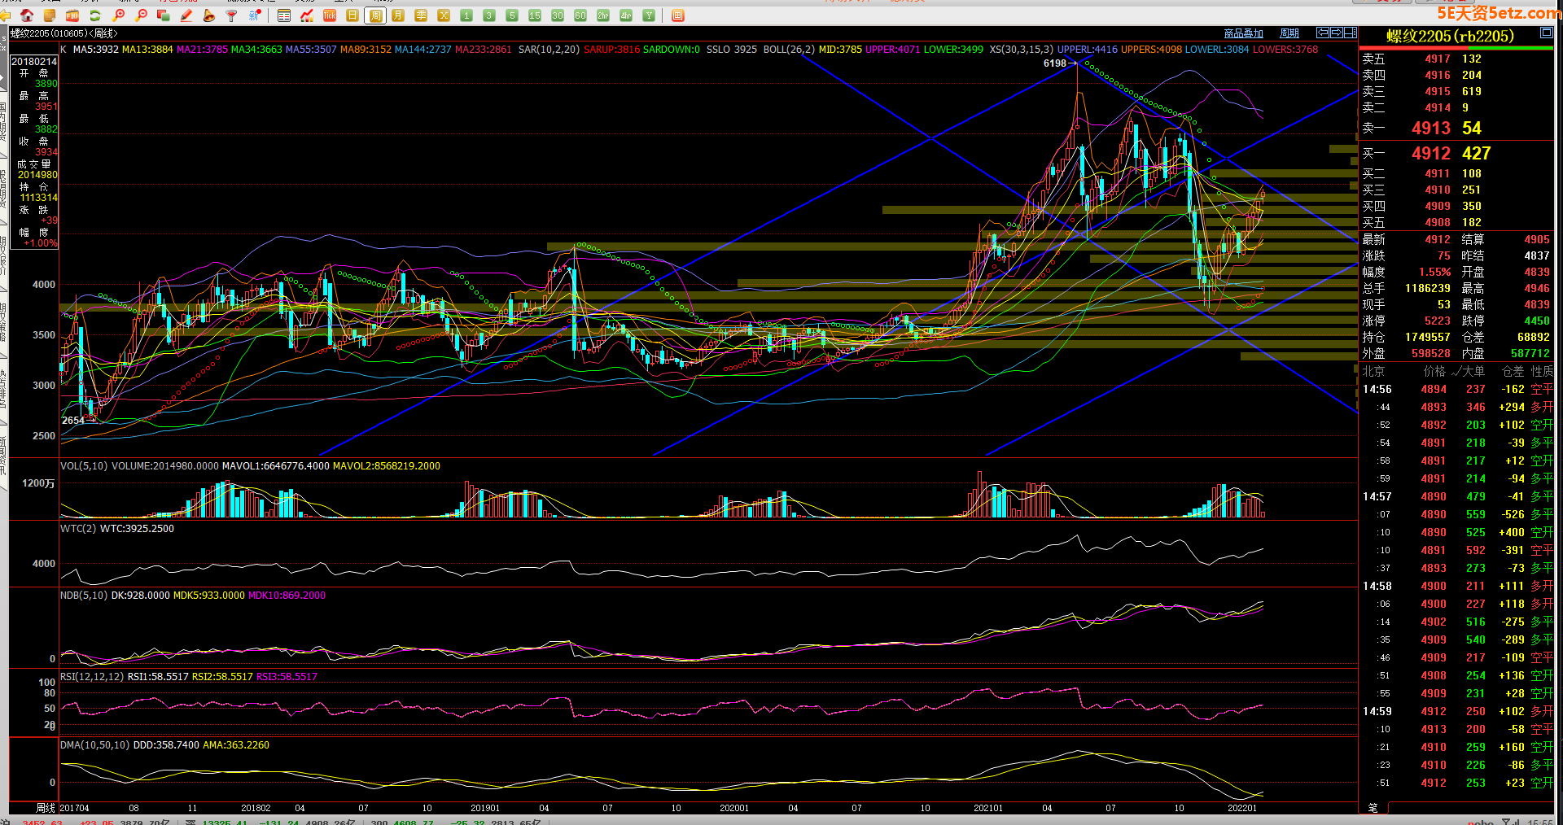This screenshot has height=825, width=1563.
Task: Toggle the chart side panel split icon
Action: click(x=1351, y=33)
